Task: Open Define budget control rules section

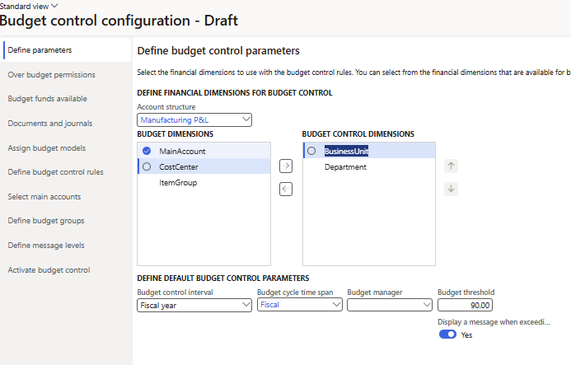Action: tap(55, 172)
